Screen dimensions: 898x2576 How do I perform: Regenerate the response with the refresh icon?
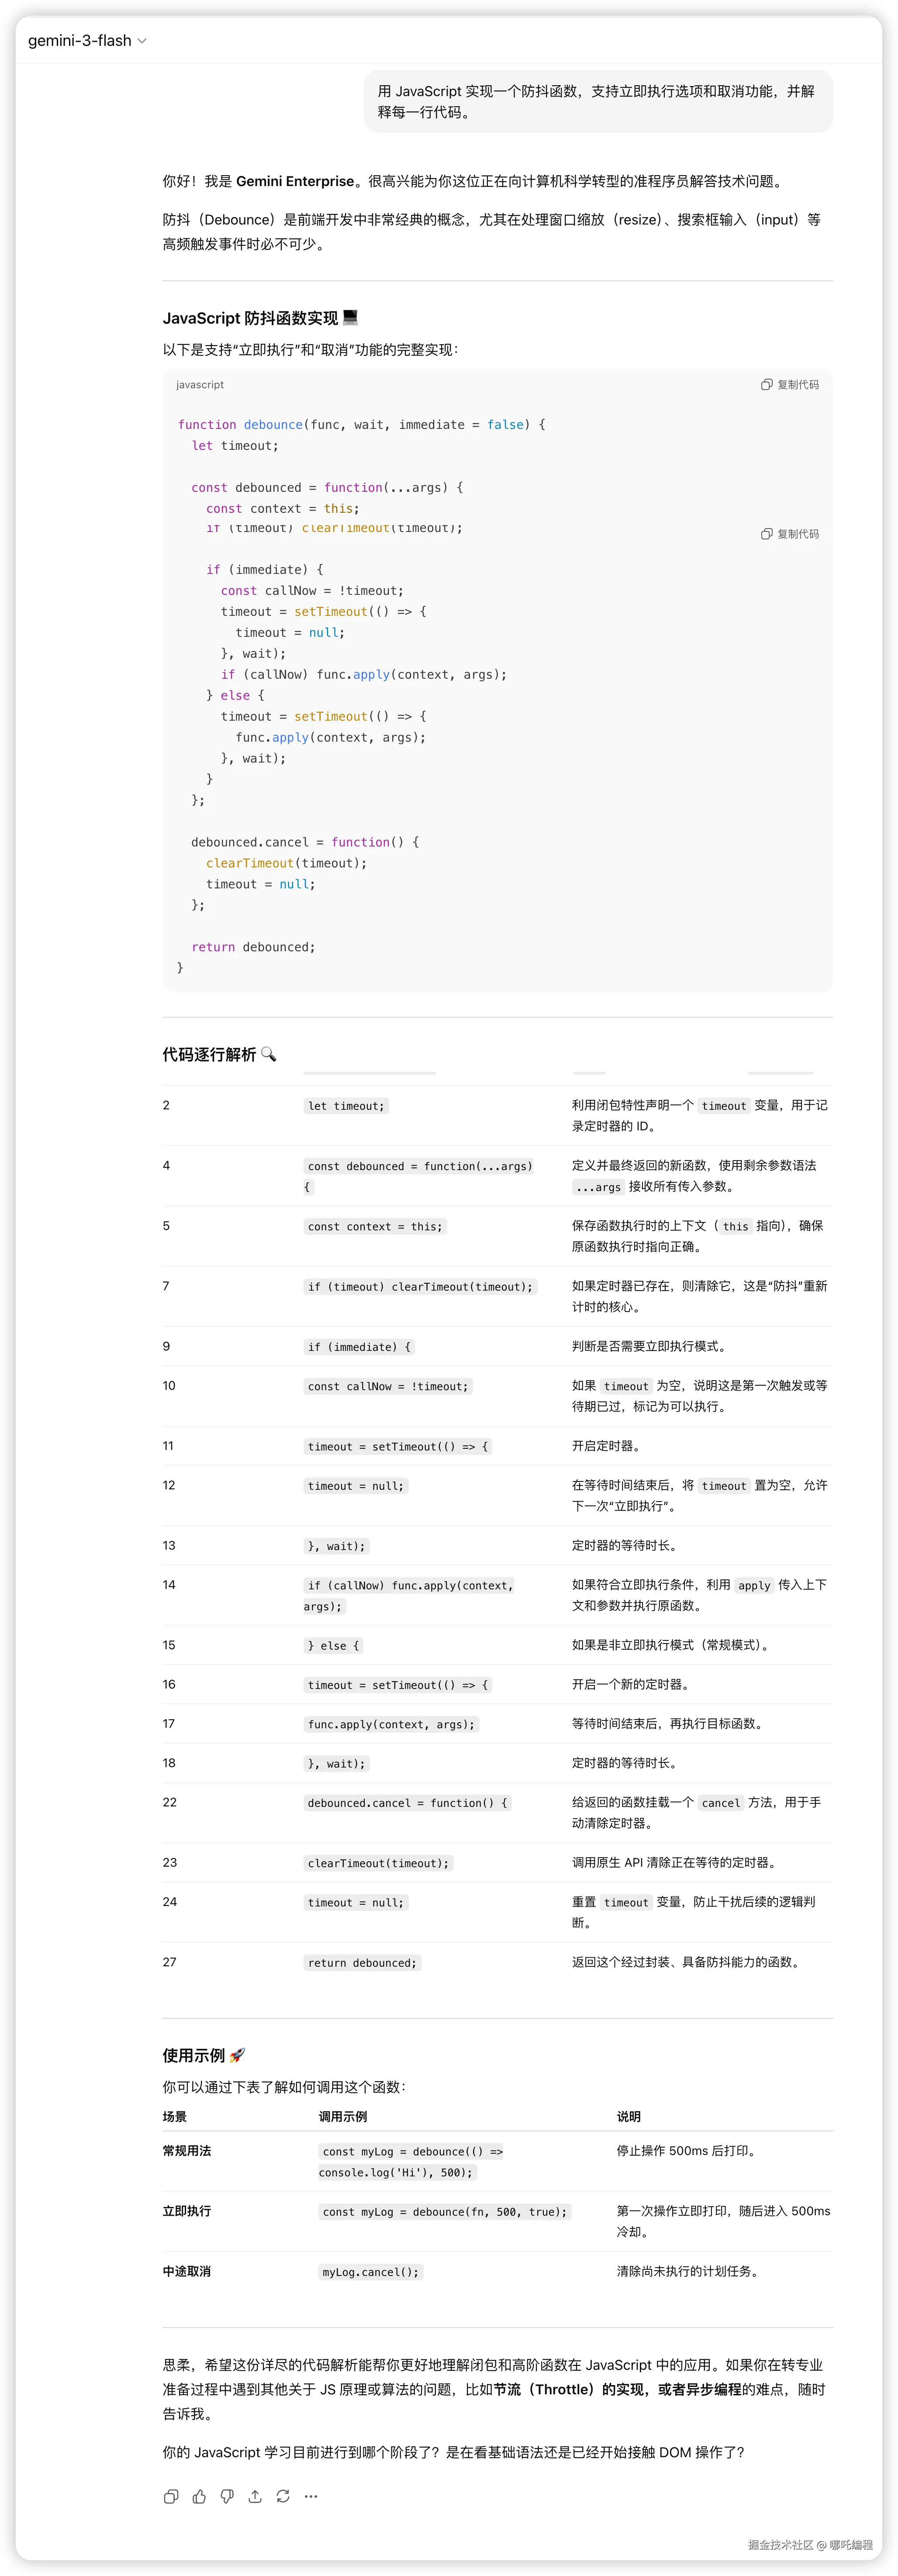pyautogui.click(x=283, y=2496)
